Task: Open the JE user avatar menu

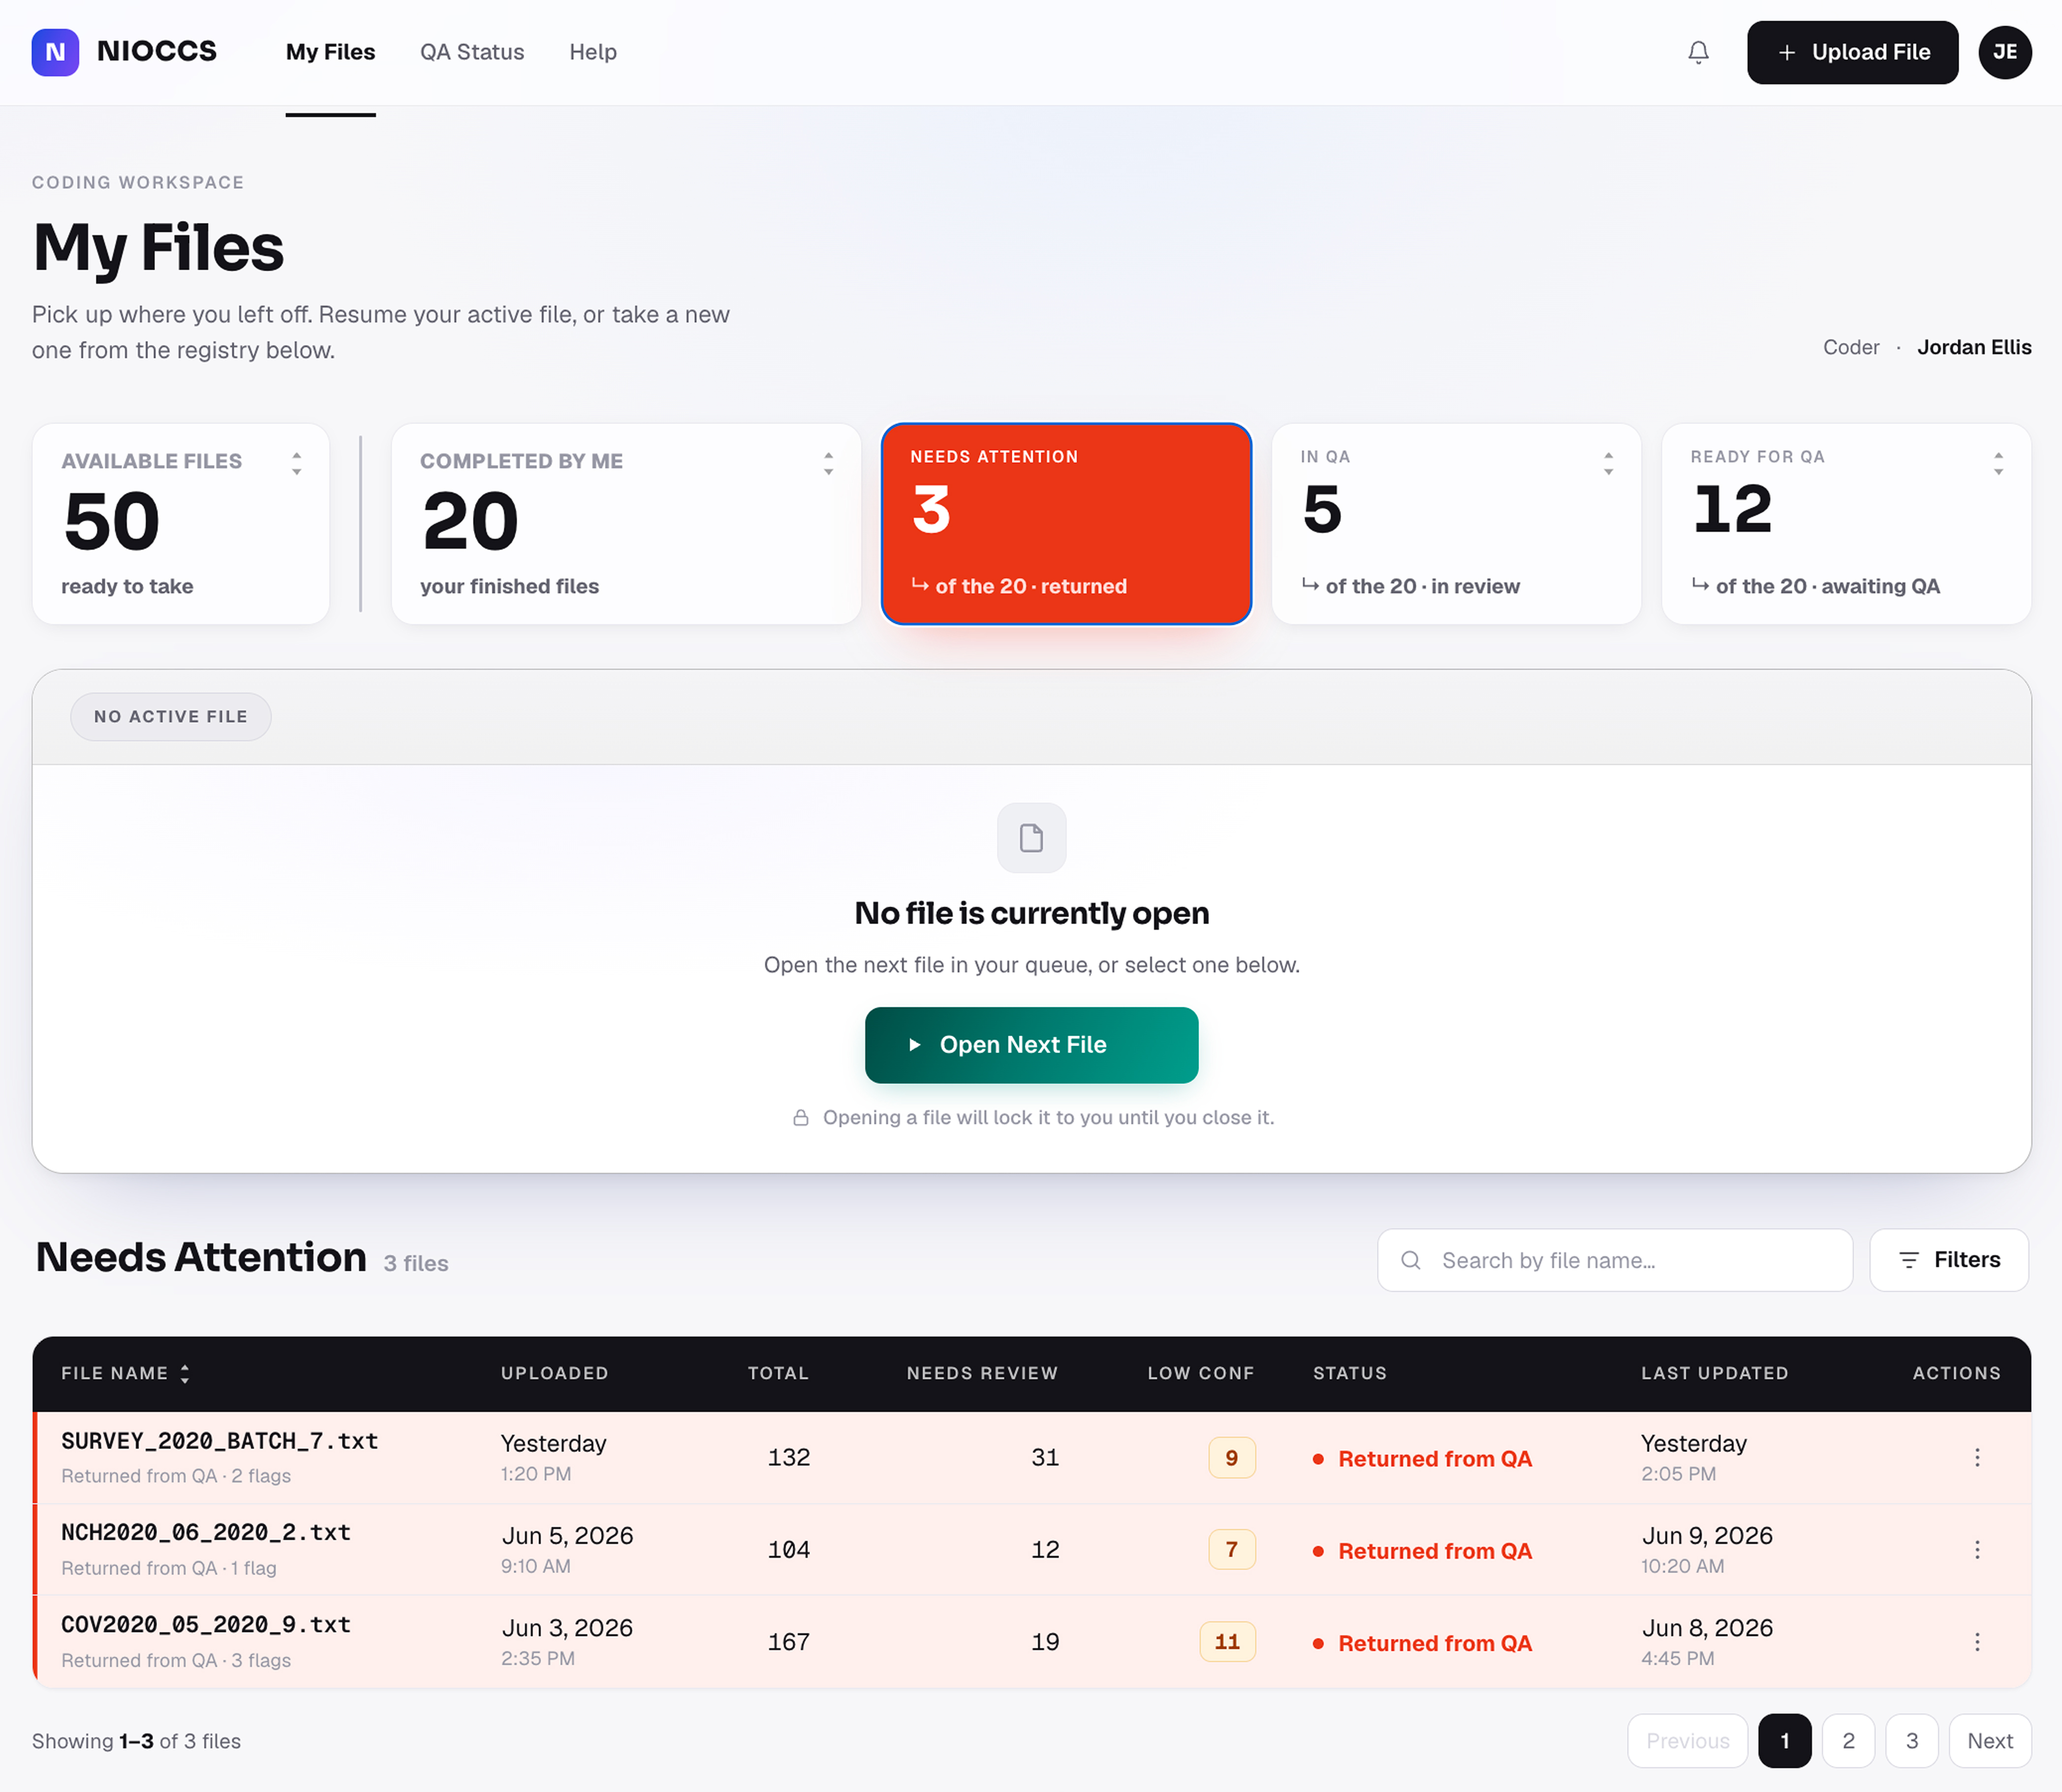Action: [x=2004, y=52]
